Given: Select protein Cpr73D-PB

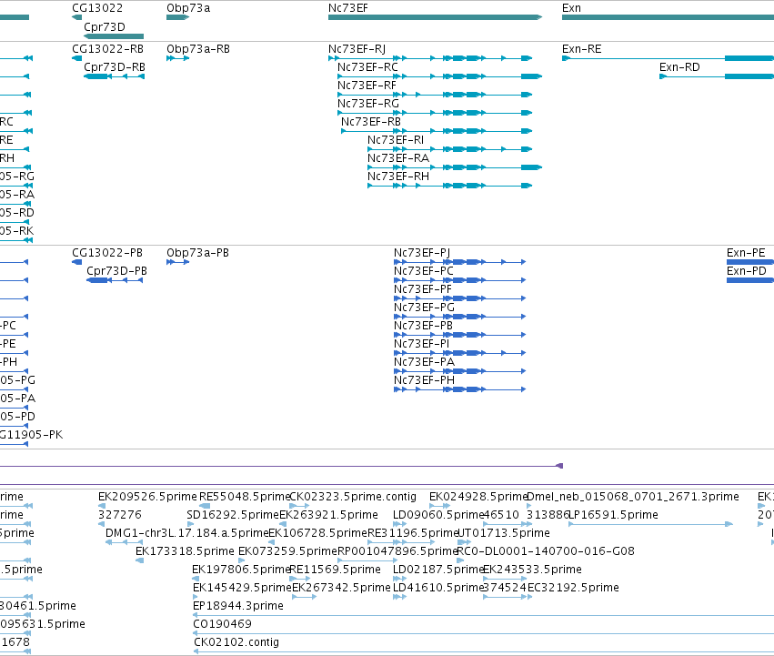Looking at the screenshot, I should (117, 271).
